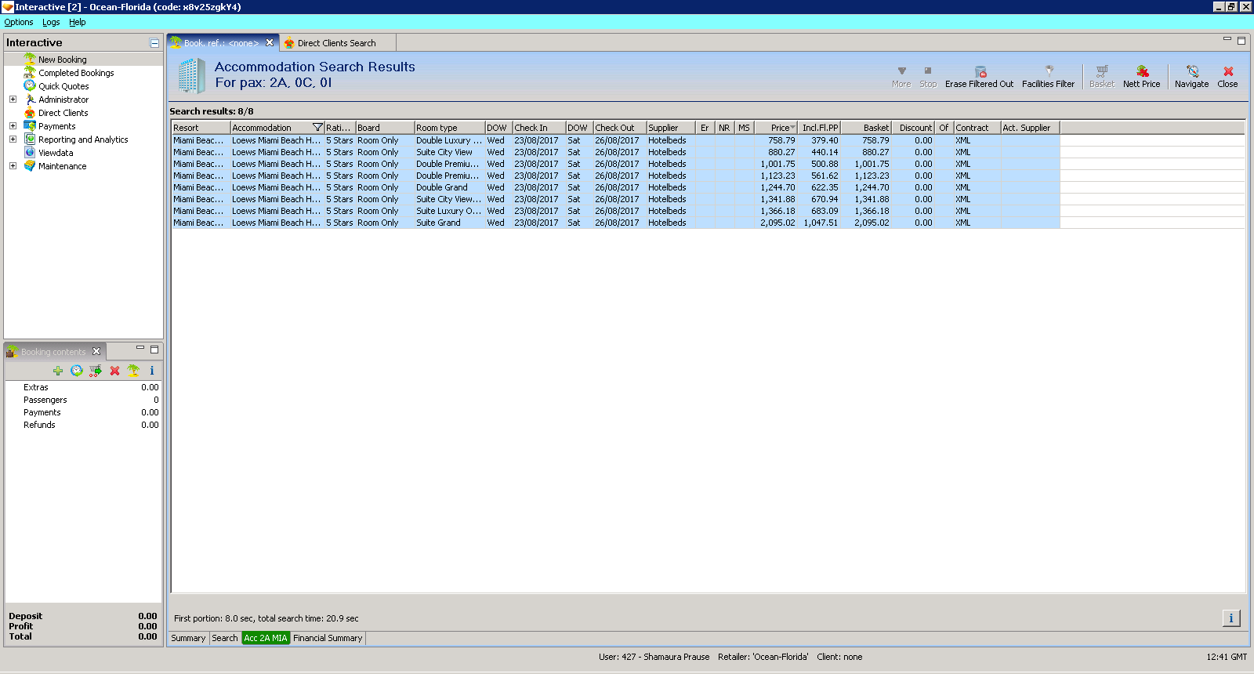The image size is (1254, 674).
Task: Click the Incl.Fl.PP column header
Action: point(819,128)
